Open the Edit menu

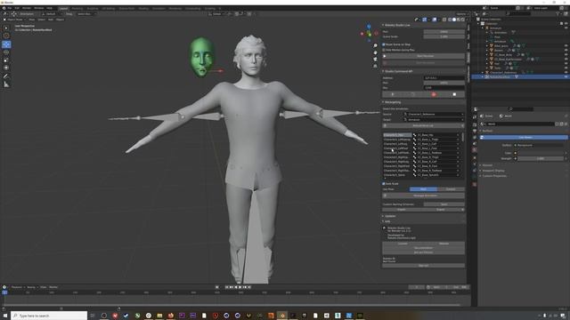[17, 8]
